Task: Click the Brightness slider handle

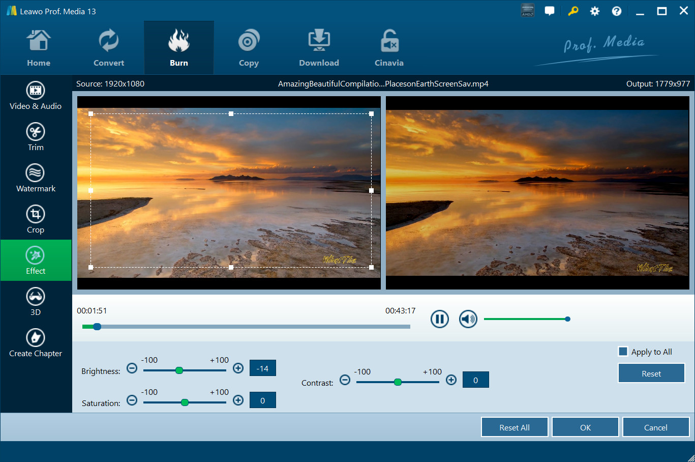Action: pos(179,370)
